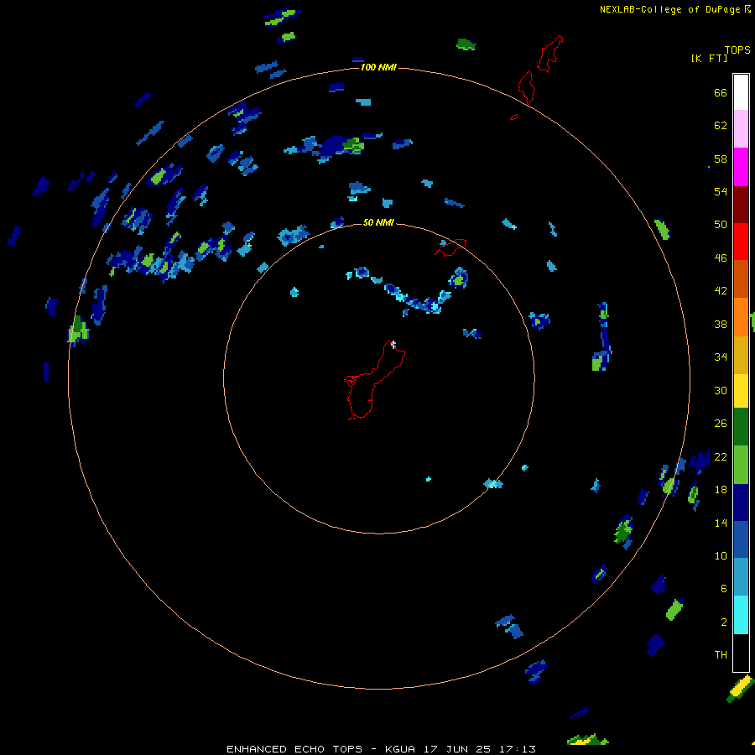
Task: Click the 34 value on the legend
Action: (721, 357)
